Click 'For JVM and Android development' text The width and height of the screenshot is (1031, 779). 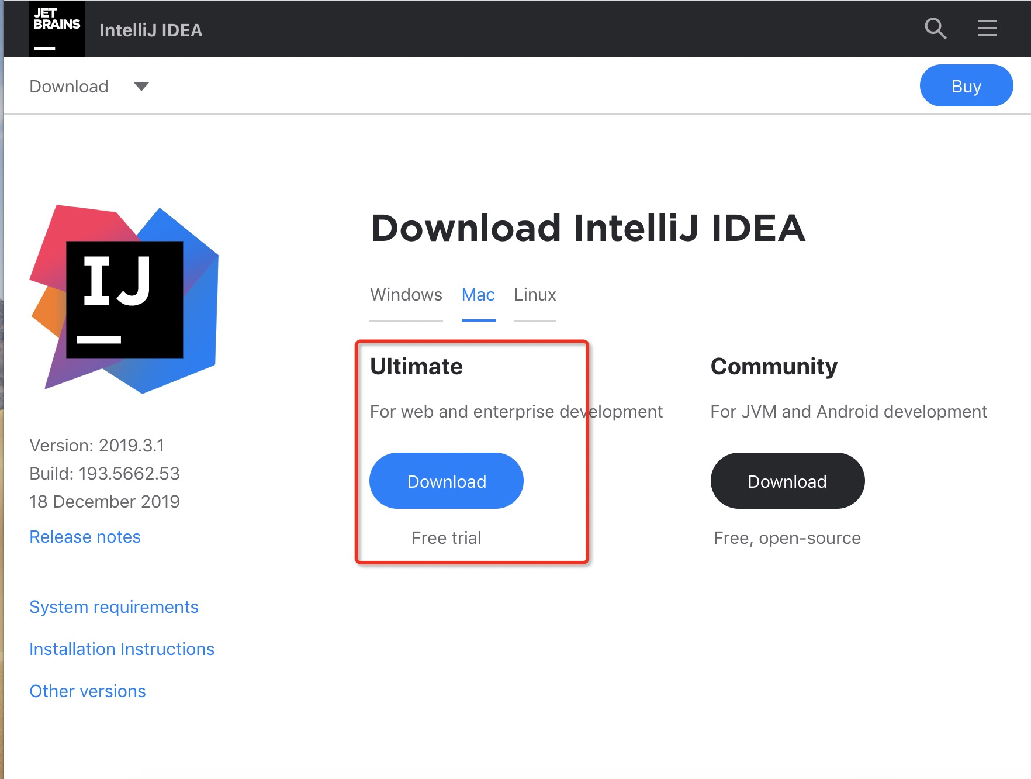click(849, 412)
